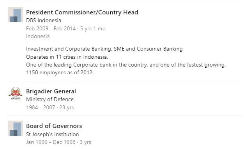244x149 pixels.
Task: Click the 1150 employees as of 2012 line
Action: 60,73
